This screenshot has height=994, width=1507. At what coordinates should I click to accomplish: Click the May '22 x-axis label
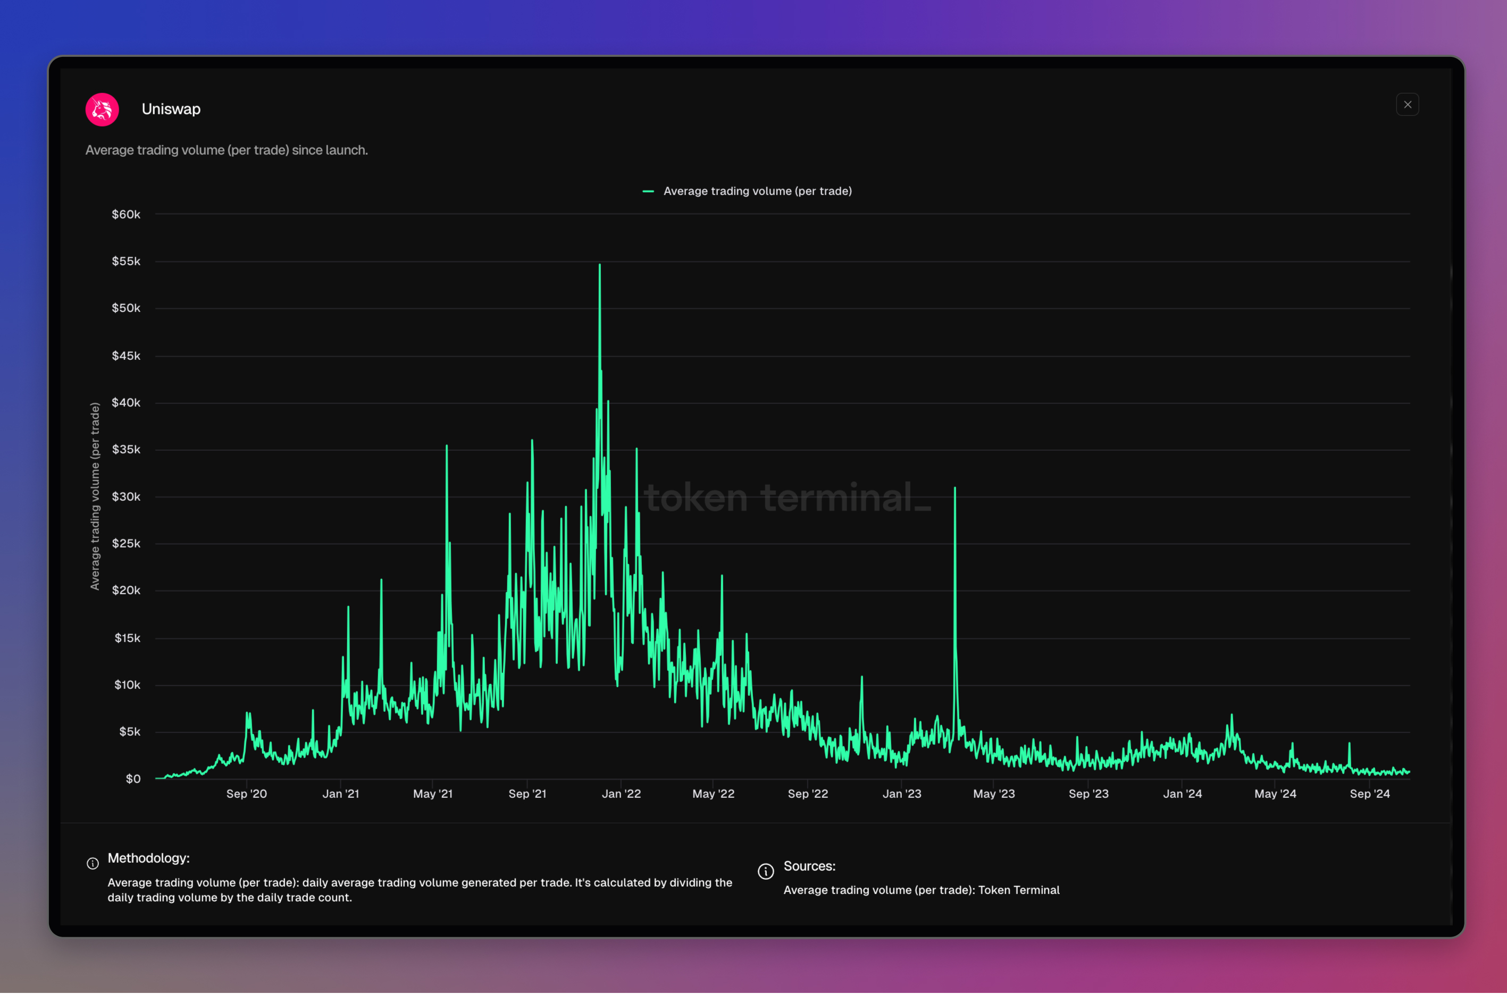[x=713, y=794]
